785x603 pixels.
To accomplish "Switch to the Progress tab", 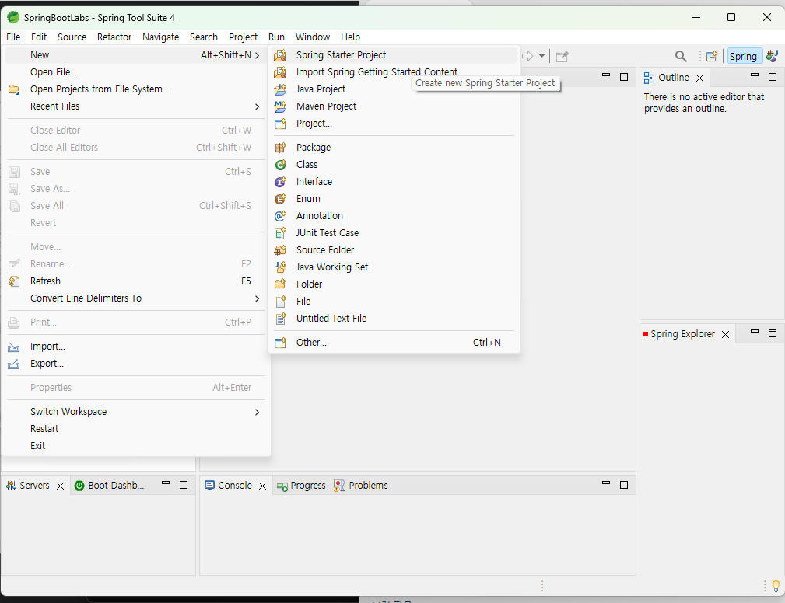I will [301, 486].
